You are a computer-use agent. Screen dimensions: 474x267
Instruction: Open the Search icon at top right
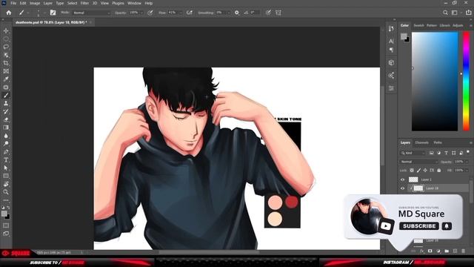click(445, 13)
